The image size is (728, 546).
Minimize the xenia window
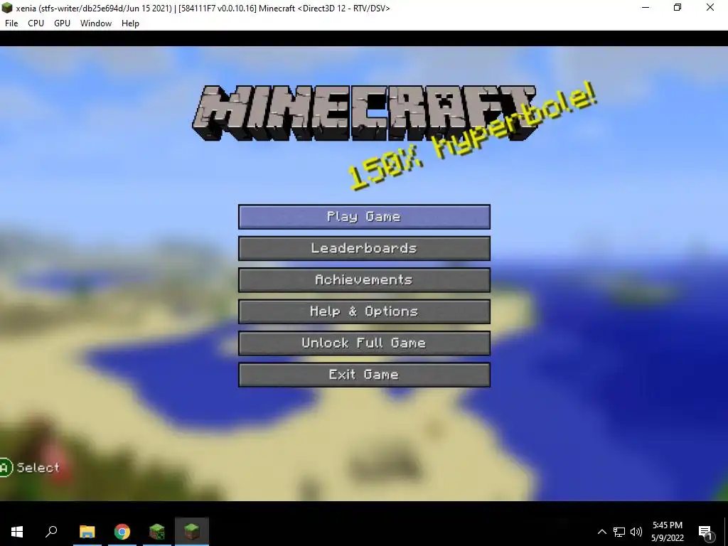(x=646, y=7)
